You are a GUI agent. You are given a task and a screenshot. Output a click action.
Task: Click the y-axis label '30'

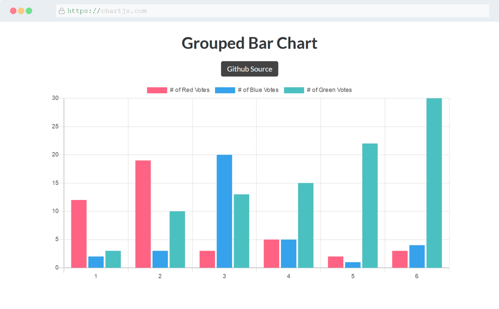click(x=55, y=98)
